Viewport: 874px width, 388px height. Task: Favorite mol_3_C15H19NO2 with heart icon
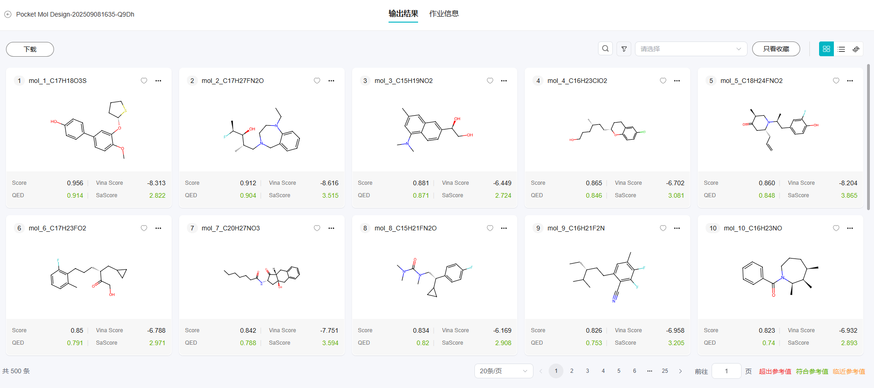point(490,81)
